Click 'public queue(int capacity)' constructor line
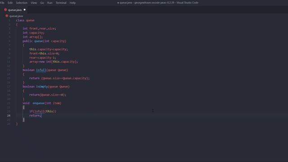Viewport: 288px width, 162px height. click(44, 41)
